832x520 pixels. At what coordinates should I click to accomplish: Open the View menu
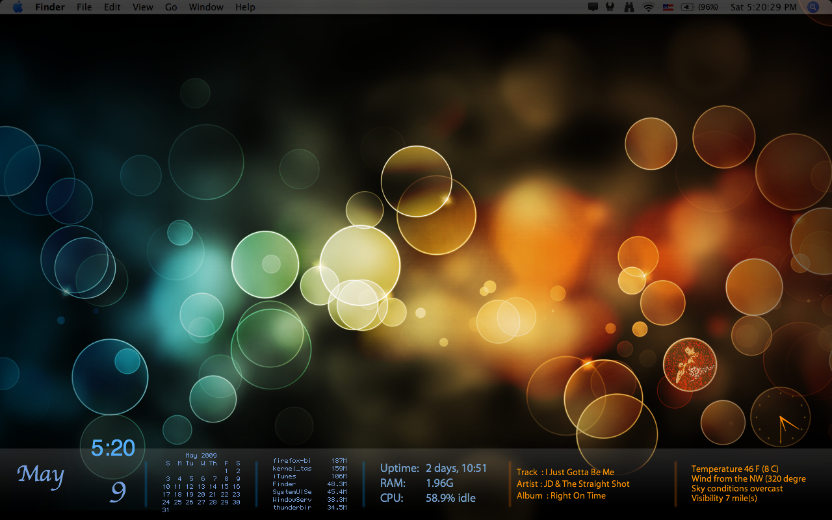click(143, 7)
